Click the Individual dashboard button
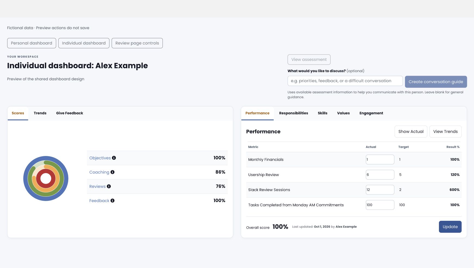The height and width of the screenshot is (268, 474). coord(84,43)
